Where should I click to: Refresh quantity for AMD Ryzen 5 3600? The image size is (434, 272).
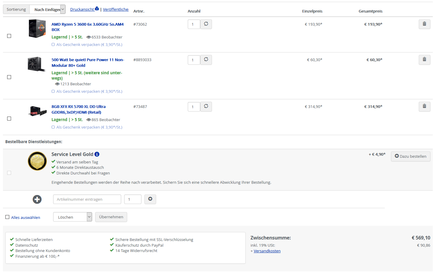click(206, 24)
